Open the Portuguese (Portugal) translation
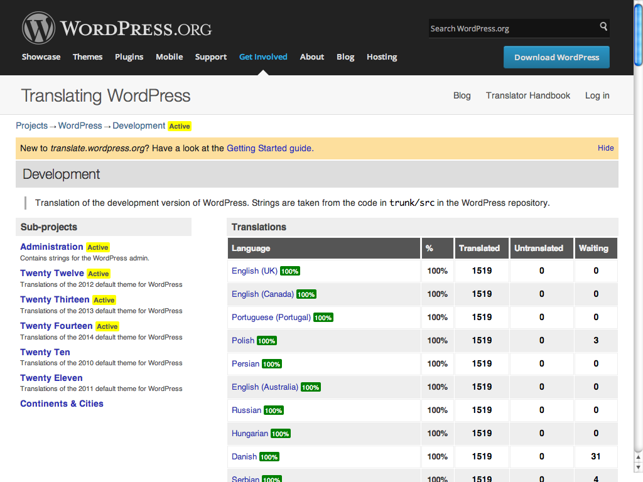This screenshot has height=482, width=643. (x=271, y=317)
